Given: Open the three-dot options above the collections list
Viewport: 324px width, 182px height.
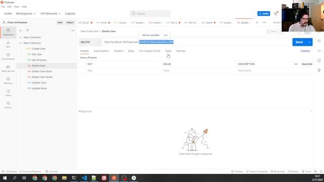Looking at the screenshot, I should [x=73, y=30].
